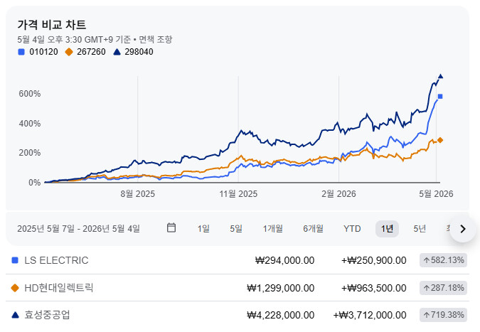
Task: Click the 600% y-axis label
Action: (30, 94)
